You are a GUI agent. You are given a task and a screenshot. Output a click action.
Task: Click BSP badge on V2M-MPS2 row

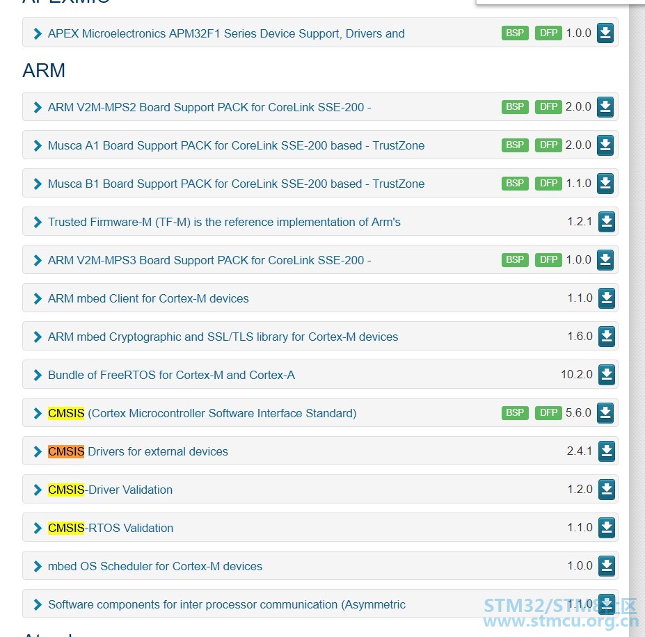pos(515,107)
